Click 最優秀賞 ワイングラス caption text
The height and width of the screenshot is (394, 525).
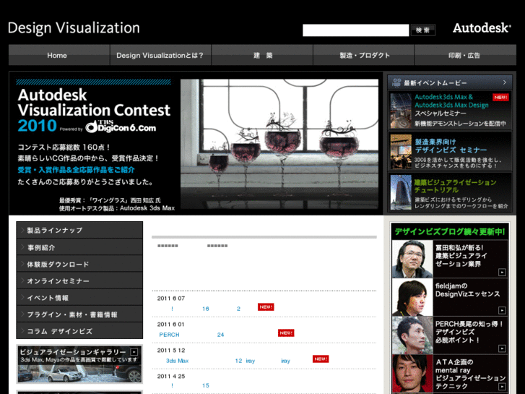(x=110, y=200)
